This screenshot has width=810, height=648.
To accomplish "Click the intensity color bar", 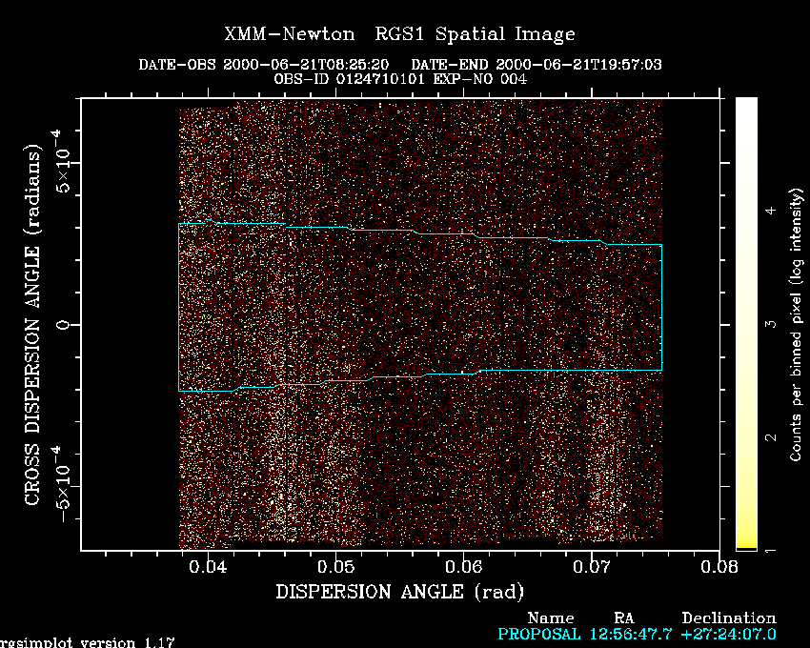I will click(x=746, y=324).
